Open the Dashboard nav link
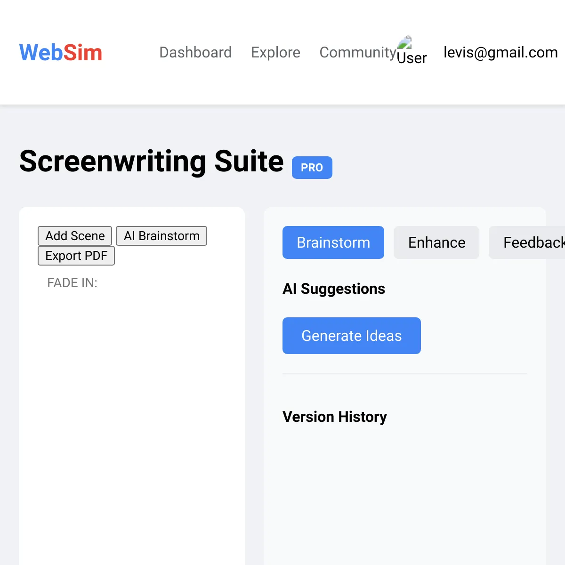This screenshot has width=565, height=565. pyautogui.click(x=195, y=52)
